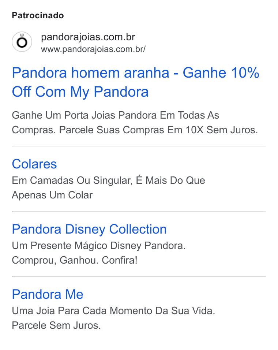Open the Pandora Disney Collection sitelink
The image size is (278, 350).
[x=89, y=229]
